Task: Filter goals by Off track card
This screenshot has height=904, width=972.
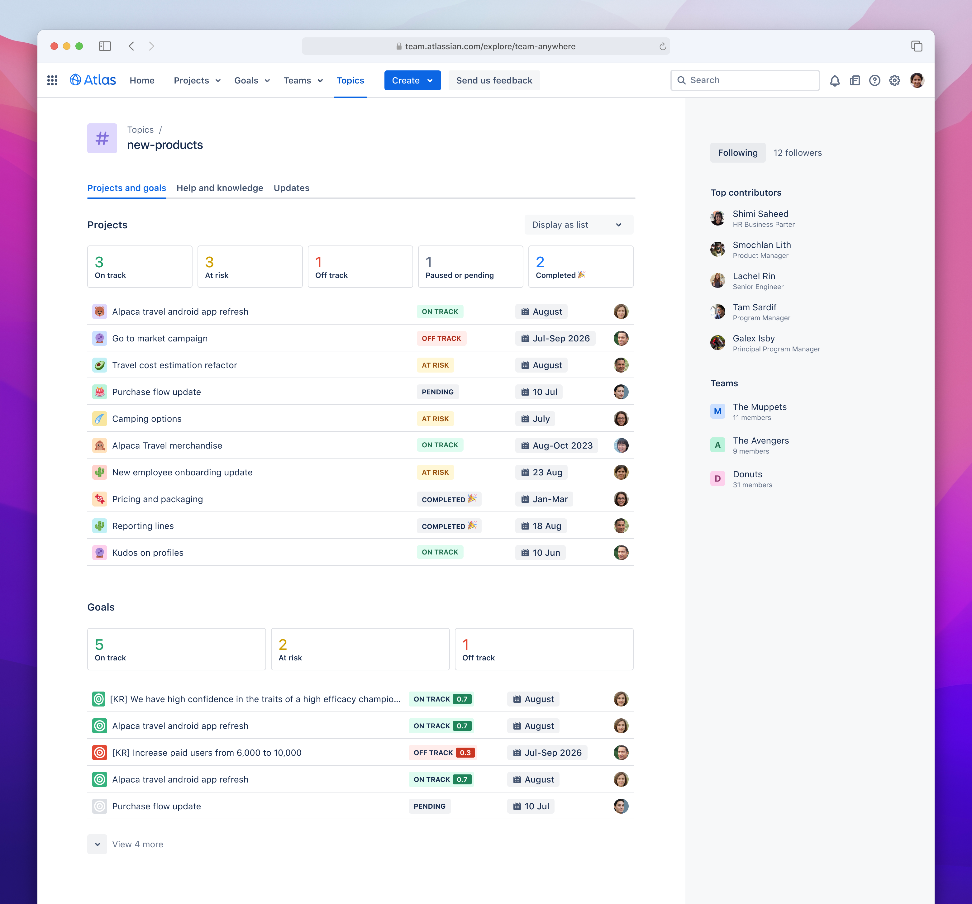Action: 544,649
